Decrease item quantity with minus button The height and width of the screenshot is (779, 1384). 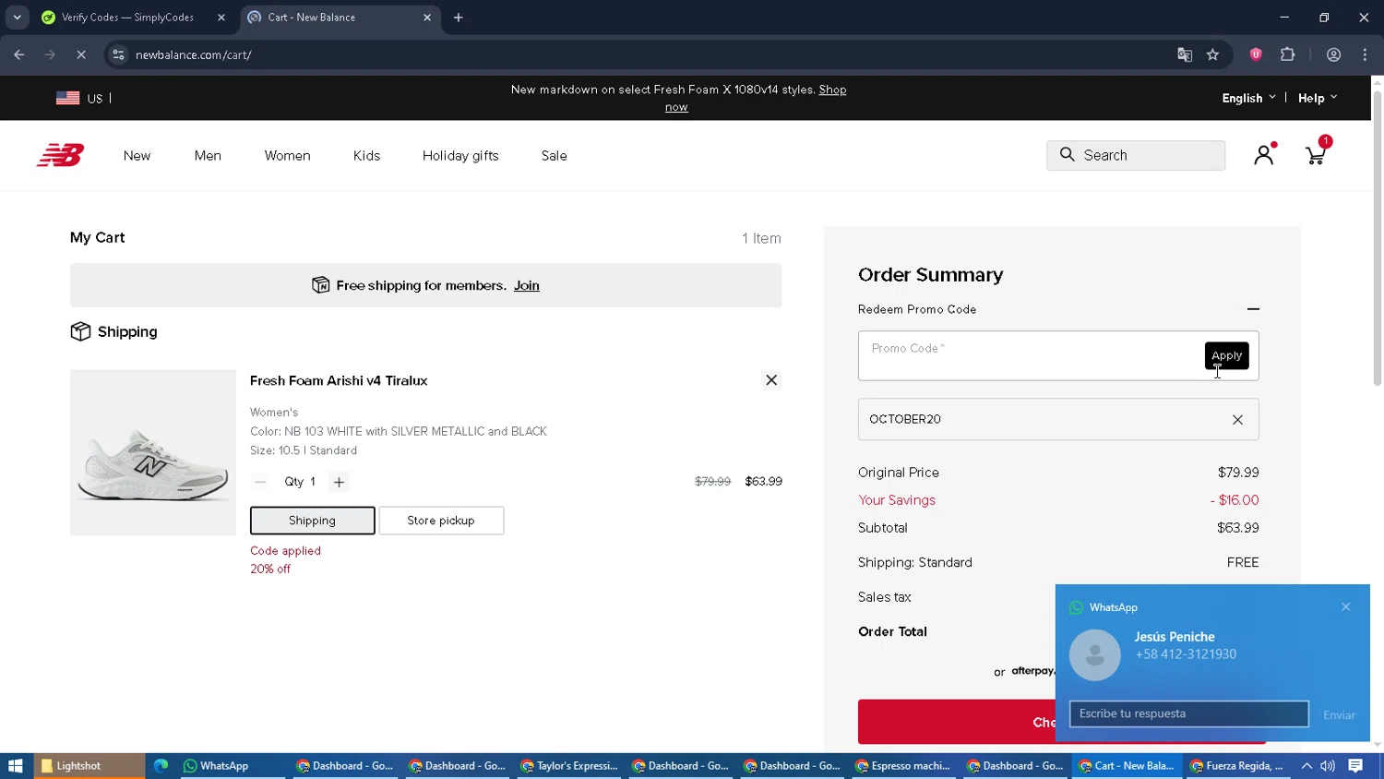[x=260, y=482]
